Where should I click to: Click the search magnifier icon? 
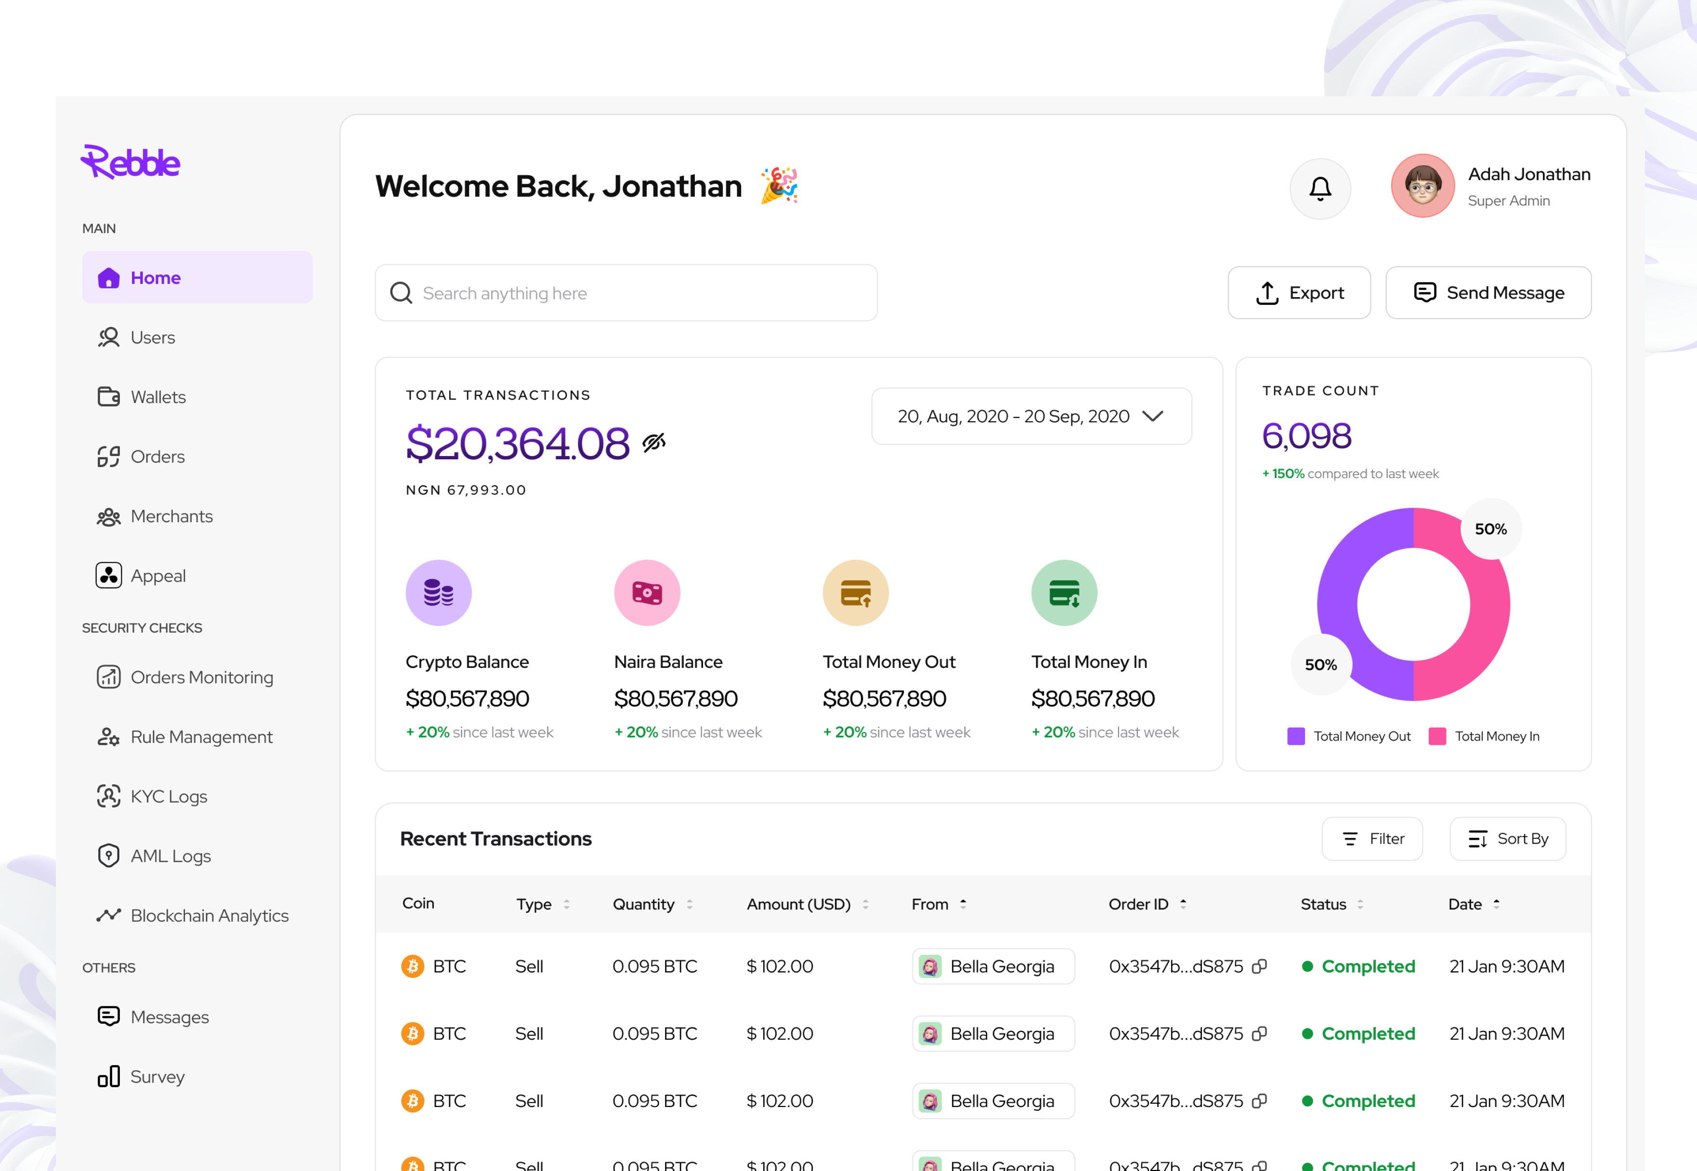pyautogui.click(x=401, y=293)
